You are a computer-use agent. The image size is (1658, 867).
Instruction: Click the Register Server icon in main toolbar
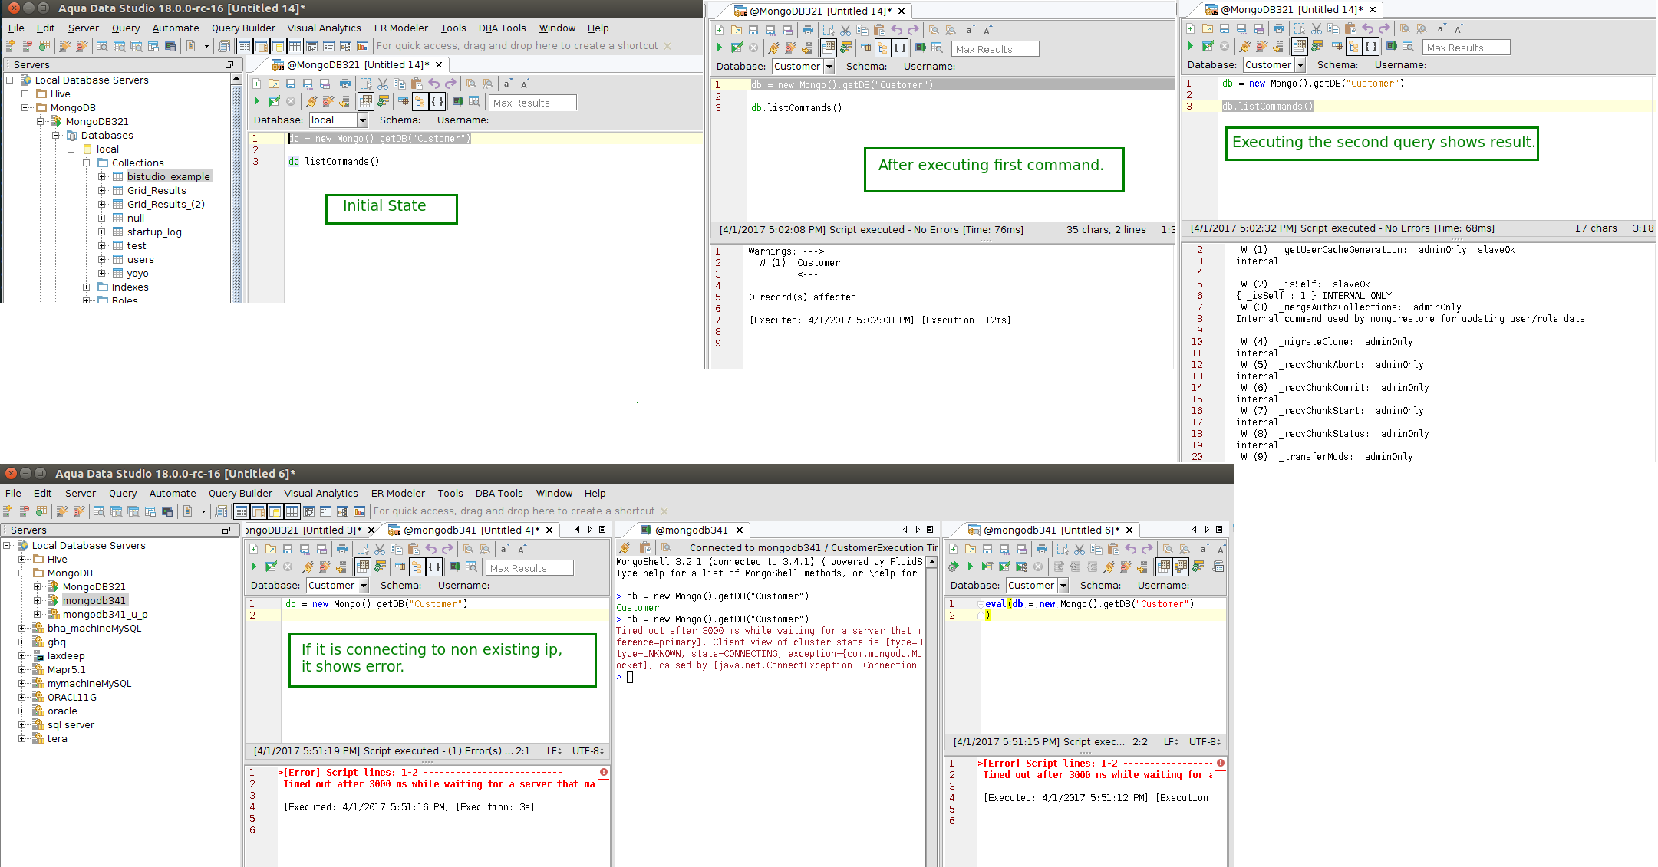click(10, 46)
